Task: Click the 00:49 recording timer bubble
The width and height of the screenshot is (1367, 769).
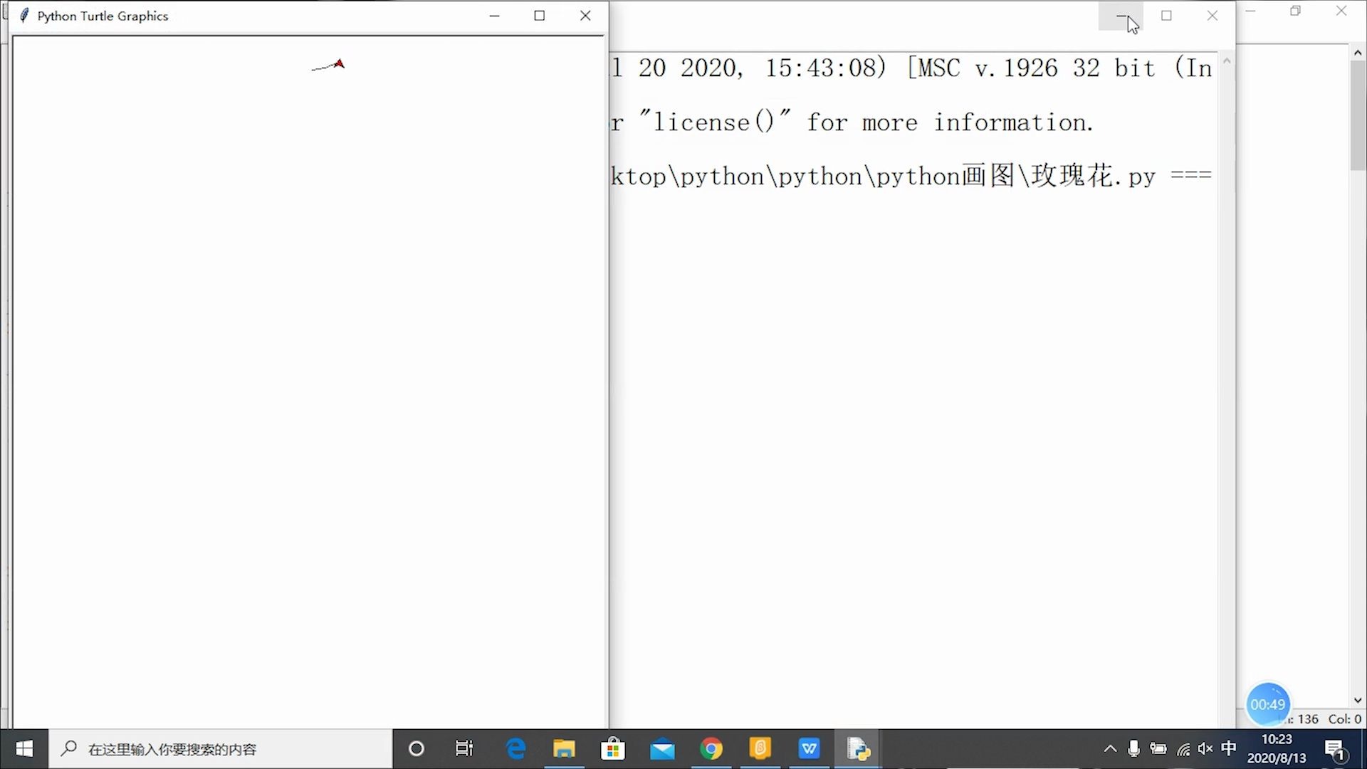Action: (1267, 703)
